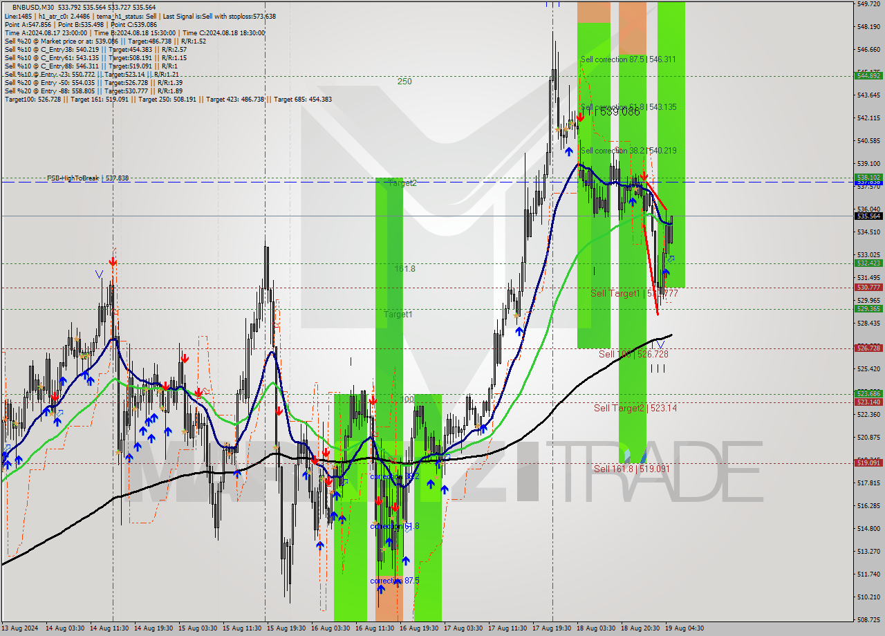This screenshot has width=885, height=636.
Task: Click the 'Sell 100 | 526.728' label
Action: click(x=633, y=354)
